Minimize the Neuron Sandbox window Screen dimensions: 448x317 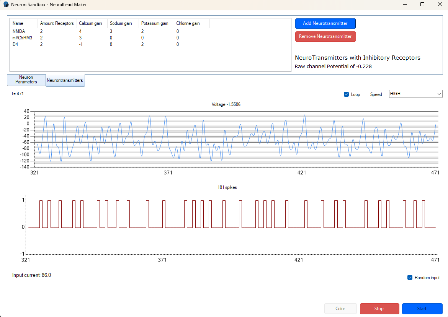pyautogui.click(x=405, y=5)
